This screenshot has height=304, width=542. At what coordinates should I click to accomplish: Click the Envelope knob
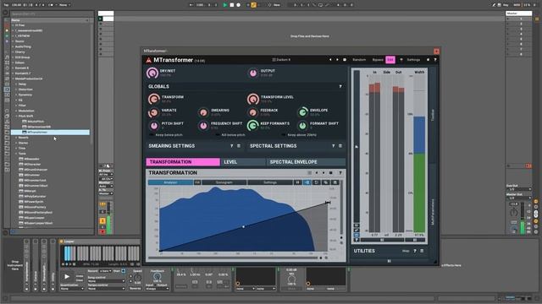[x=303, y=112]
